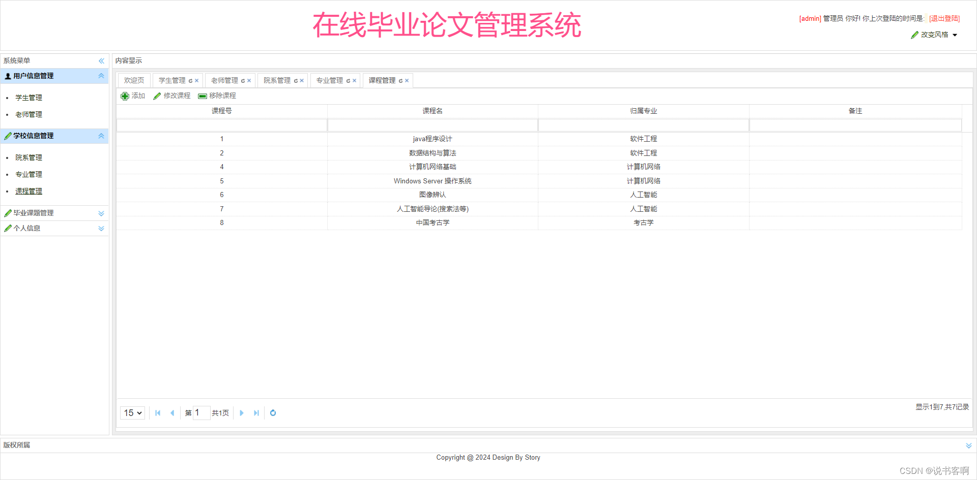Viewport: 977px width, 480px height.
Task: Open the 改变风格 dropdown arrow
Action: (x=955, y=35)
